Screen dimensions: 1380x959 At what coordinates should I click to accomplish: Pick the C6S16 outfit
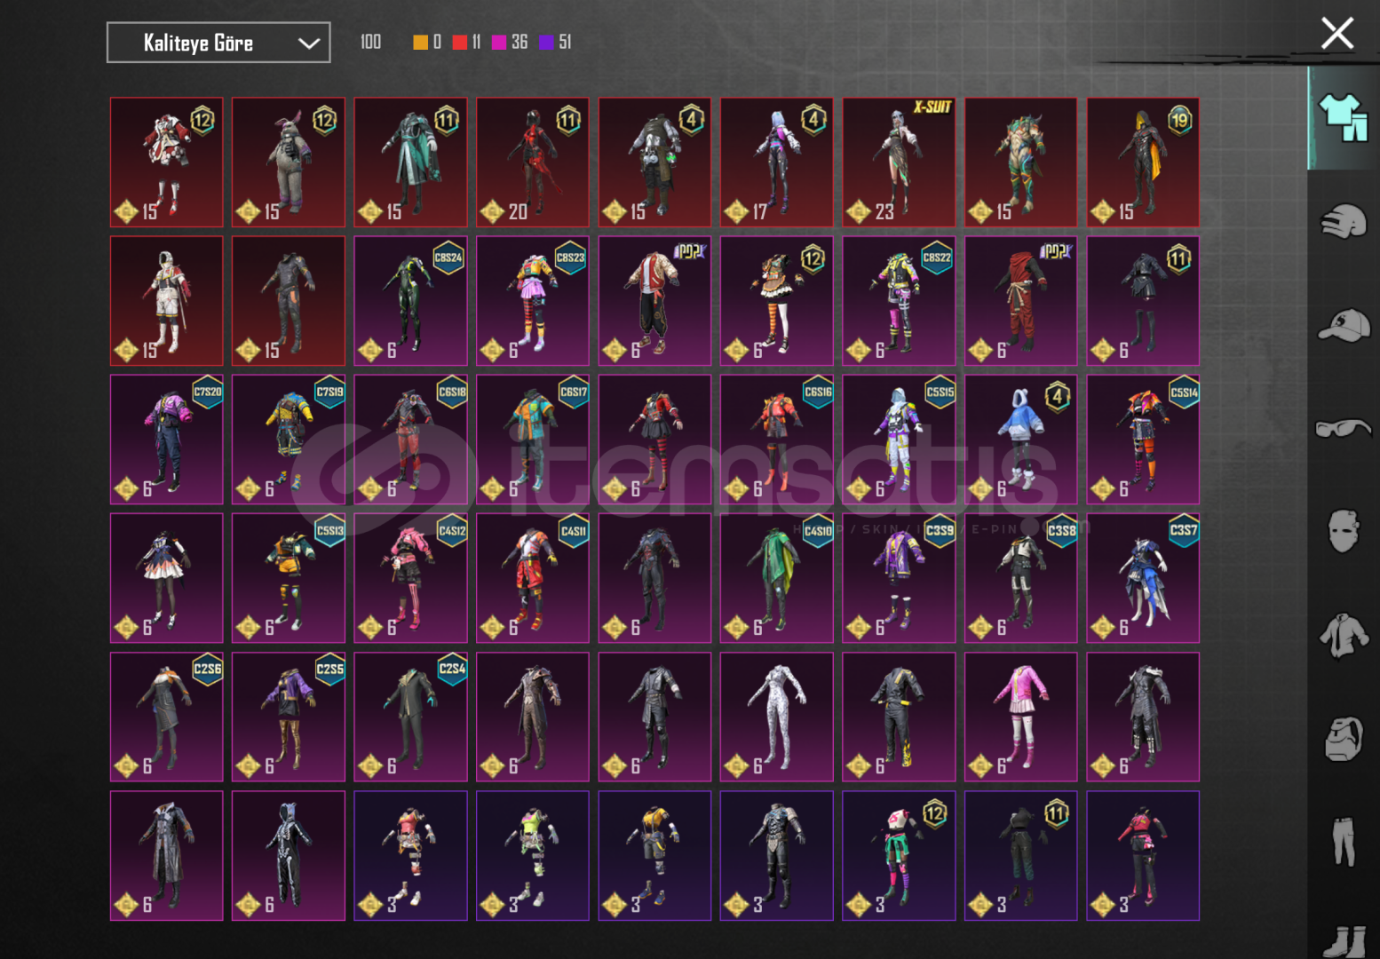[777, 440]
